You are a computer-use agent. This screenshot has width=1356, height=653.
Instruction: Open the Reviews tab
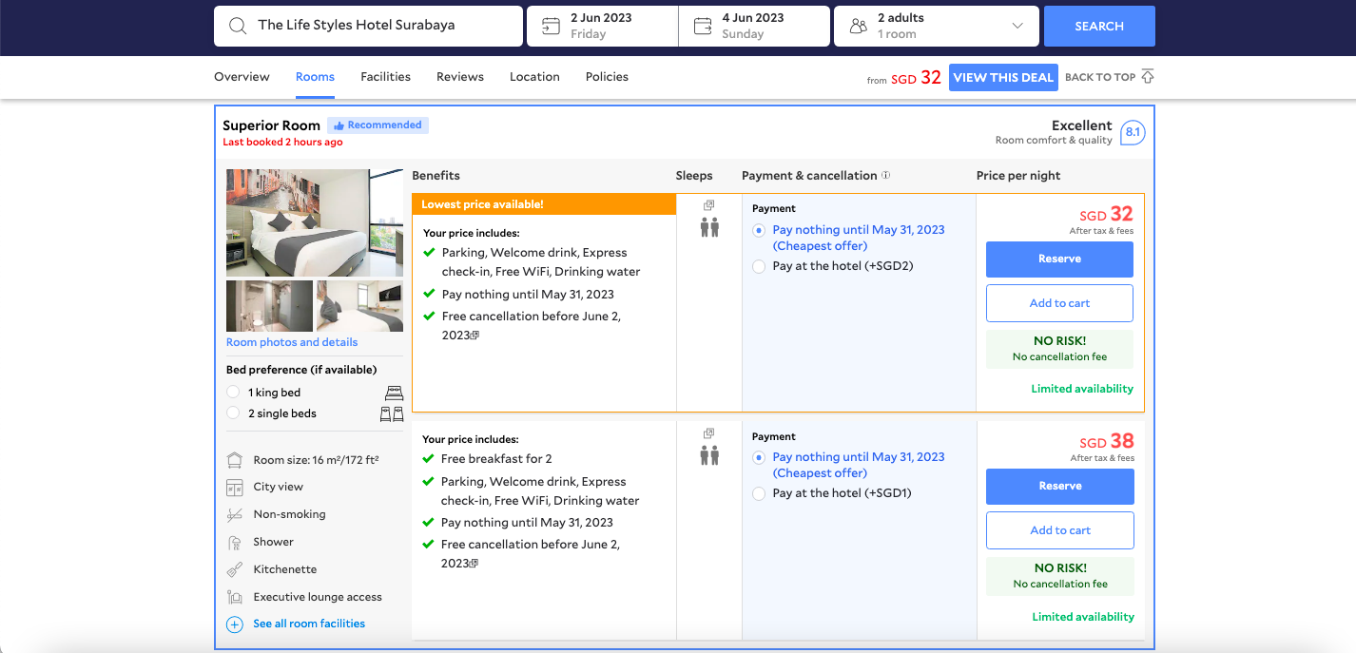pos(460,77)
